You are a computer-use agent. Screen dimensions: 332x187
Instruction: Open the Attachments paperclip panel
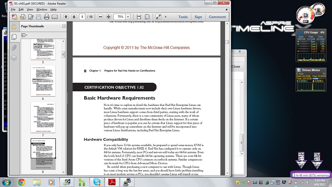click(x=14, y=47)
